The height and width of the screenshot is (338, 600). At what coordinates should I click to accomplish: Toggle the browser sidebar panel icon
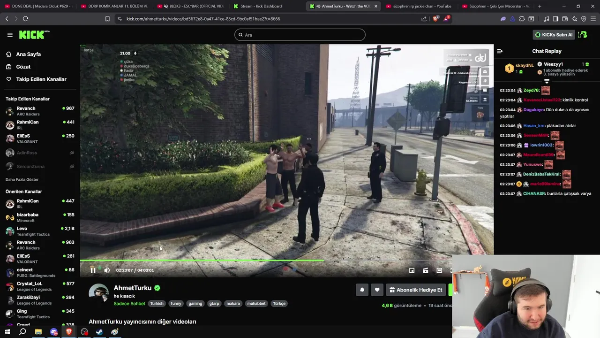(x=555, y=19)
